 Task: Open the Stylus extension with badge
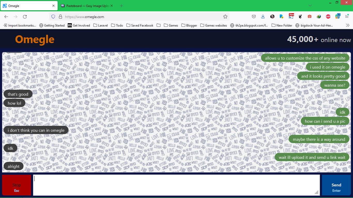coord(338,16)
